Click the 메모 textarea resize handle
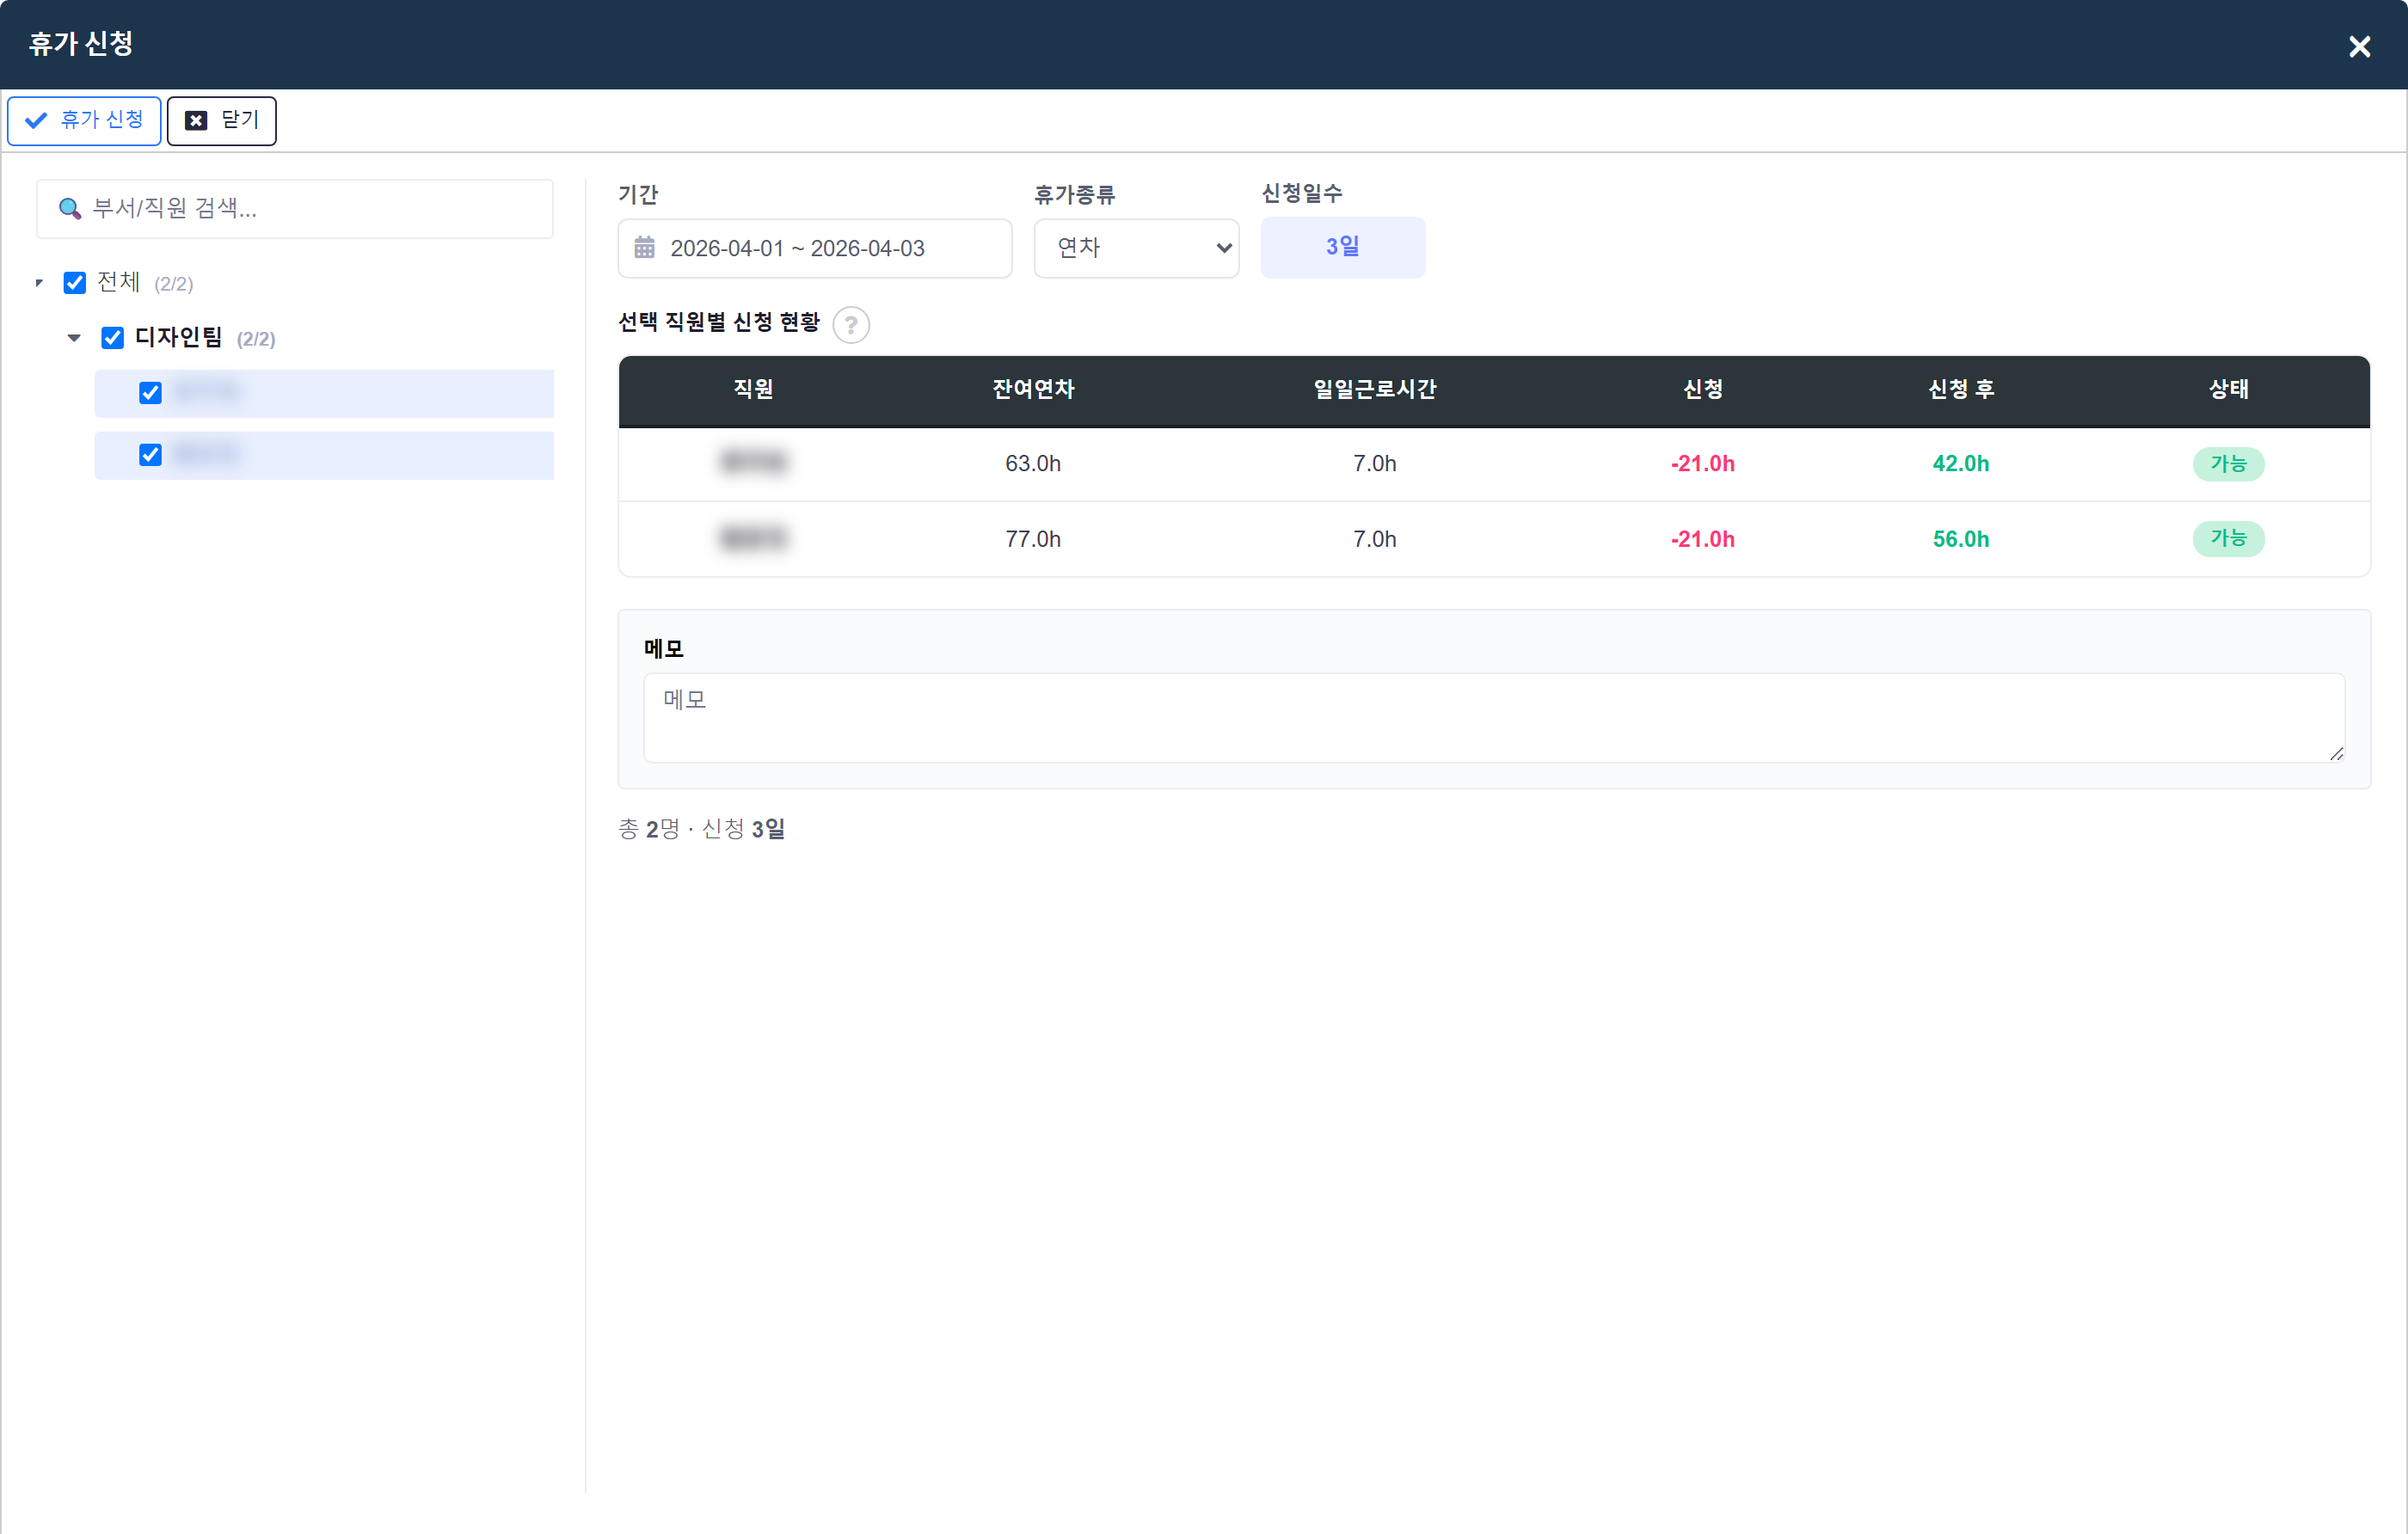This screenshot has height=1534, width=2408. [x=2336, y=754]
